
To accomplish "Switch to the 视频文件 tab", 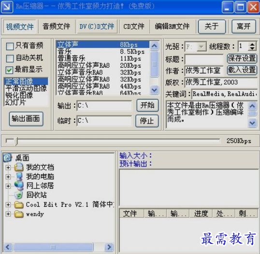I will (x=20, y=27).
